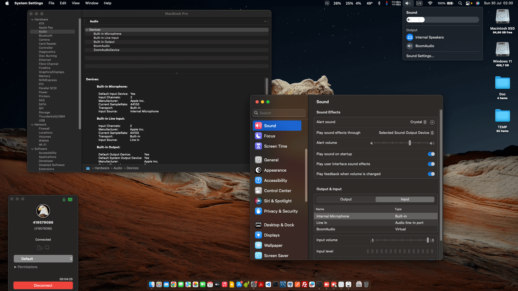518x291 pixels.
Task: Click the chat icon in AnyDesk window
Action: (x=47, y=248)
